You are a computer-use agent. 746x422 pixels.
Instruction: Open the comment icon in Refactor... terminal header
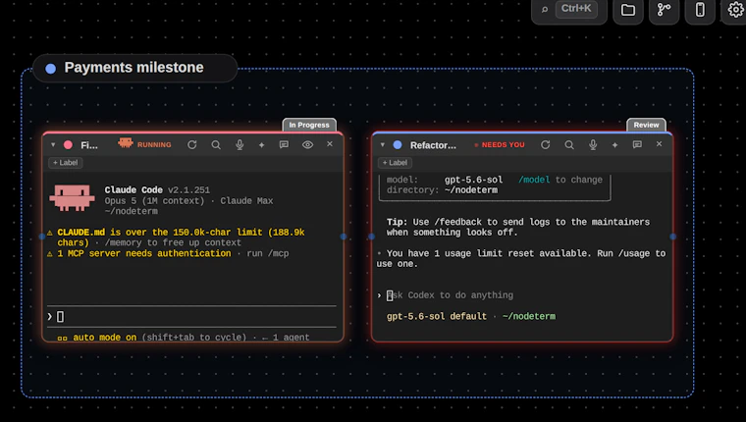(x=637, y=144)
